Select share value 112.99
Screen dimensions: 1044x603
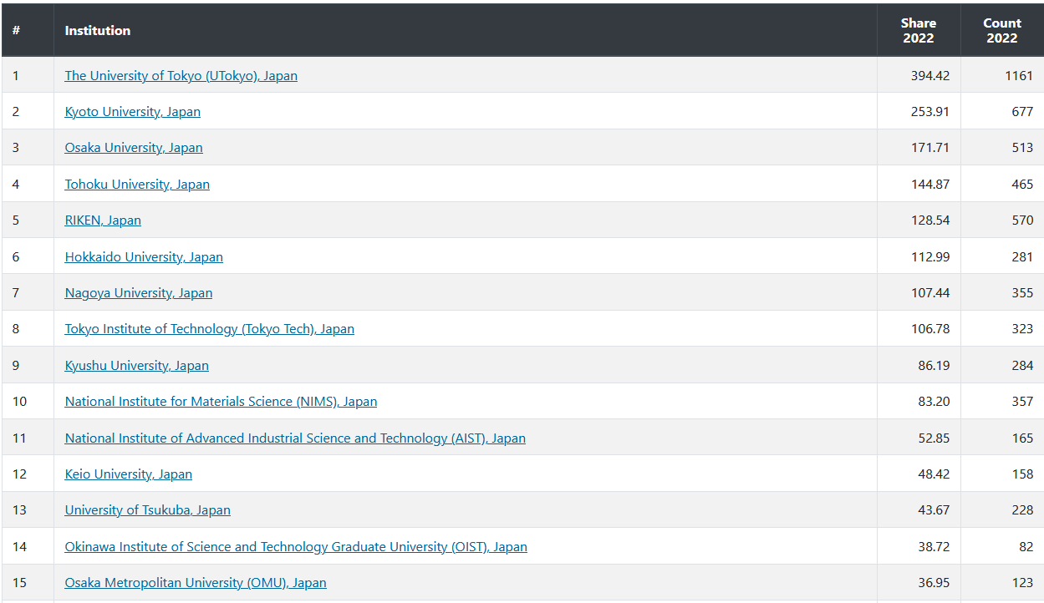930,257
